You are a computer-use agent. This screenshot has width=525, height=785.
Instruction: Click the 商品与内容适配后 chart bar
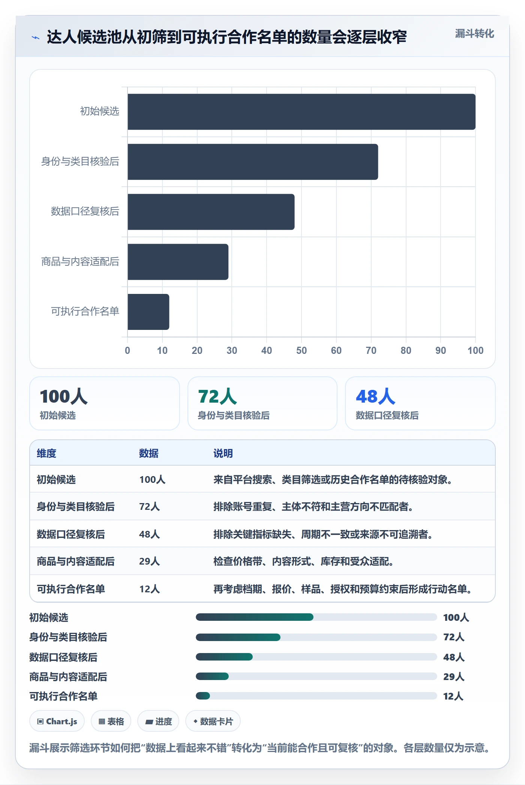pyautogui.click(x=178, y=262)
